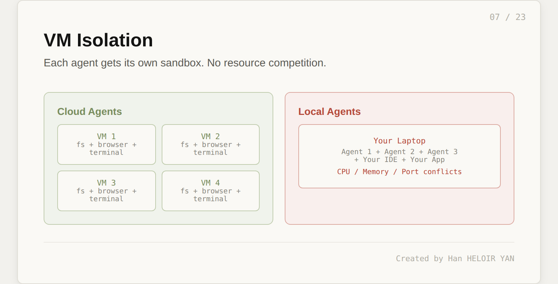558x284 pixels.
Task: Click the red "Local Agents" heading
Action: coord(329,112)
